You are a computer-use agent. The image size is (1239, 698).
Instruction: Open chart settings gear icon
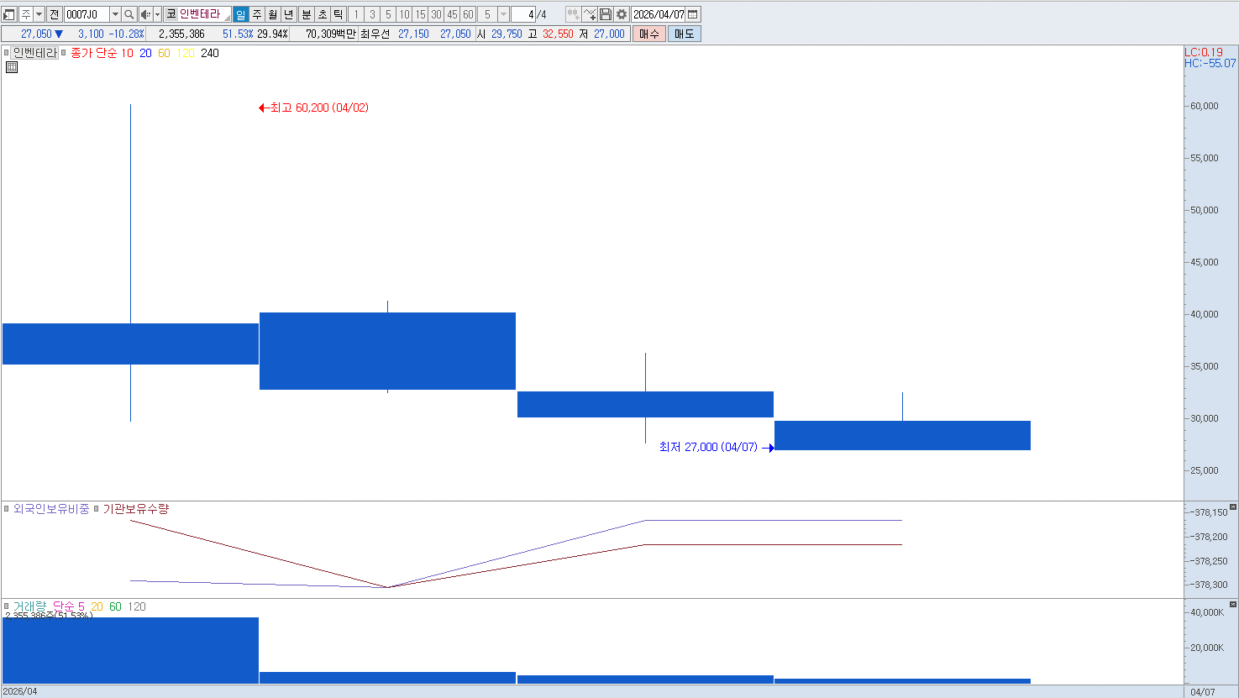(622, 14)
